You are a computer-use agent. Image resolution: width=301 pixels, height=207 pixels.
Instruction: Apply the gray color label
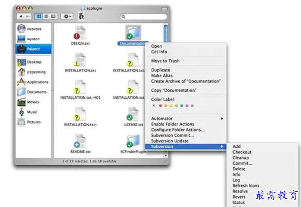pyautogui.click(x=192, y=106)
